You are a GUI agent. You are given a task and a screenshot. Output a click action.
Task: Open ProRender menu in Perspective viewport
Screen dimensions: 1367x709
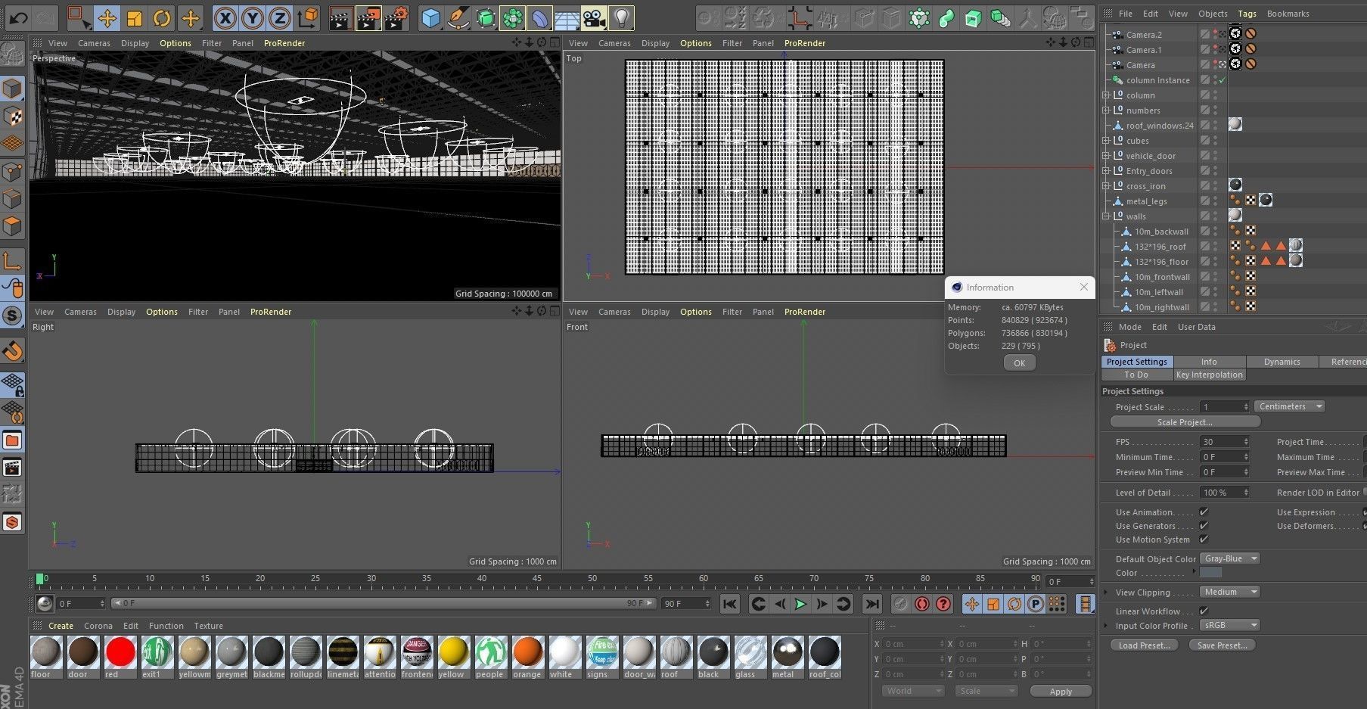[284, 43]
